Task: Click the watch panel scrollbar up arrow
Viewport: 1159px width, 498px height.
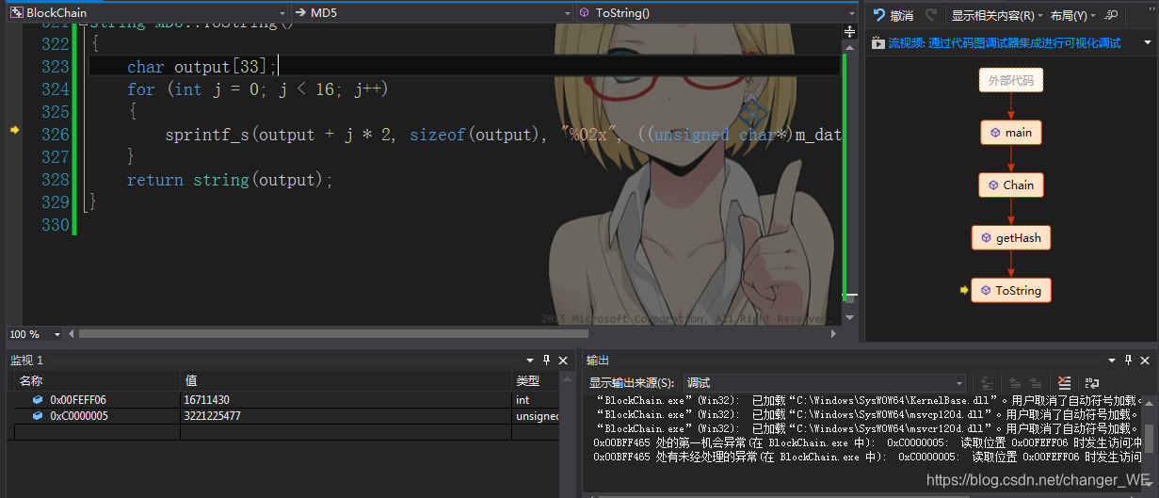Action: point(566,380)
